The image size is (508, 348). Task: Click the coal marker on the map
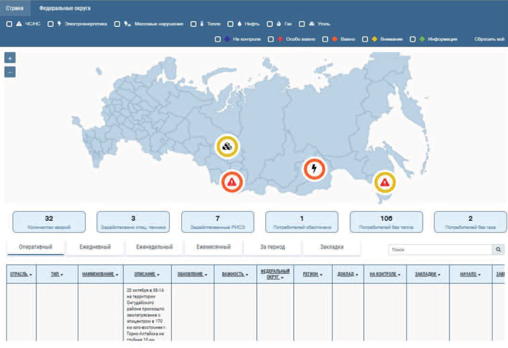click(227, 147)
